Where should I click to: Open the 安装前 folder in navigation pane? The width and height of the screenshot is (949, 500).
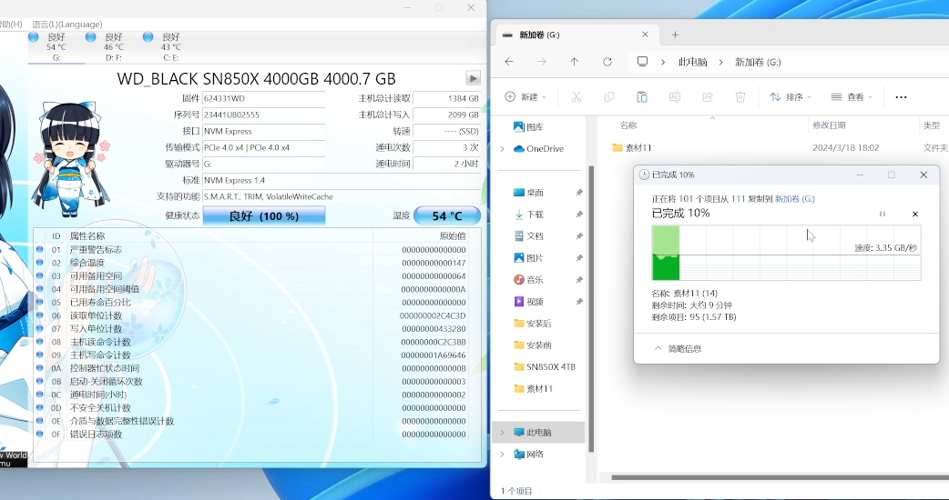[532, 345]
